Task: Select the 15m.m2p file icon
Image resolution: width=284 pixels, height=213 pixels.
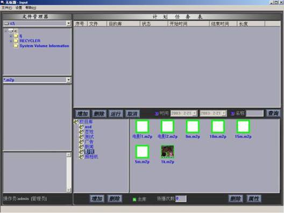Action: click(243, 126)
